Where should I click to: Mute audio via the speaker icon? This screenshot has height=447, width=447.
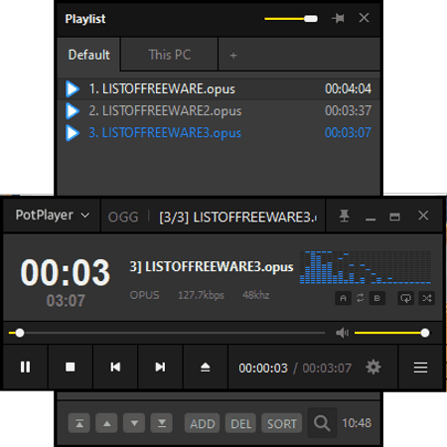coord(342,333)
